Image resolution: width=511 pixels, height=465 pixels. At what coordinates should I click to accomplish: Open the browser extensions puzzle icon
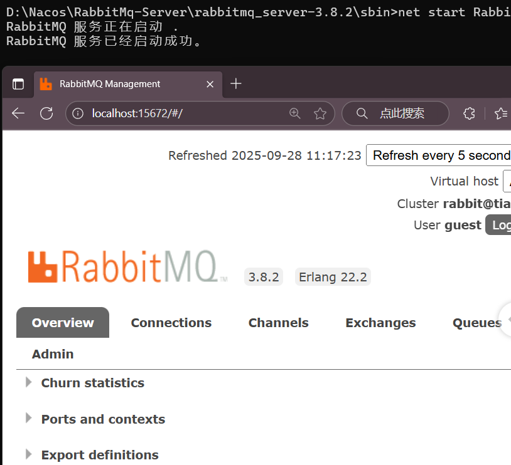point(470,113)
